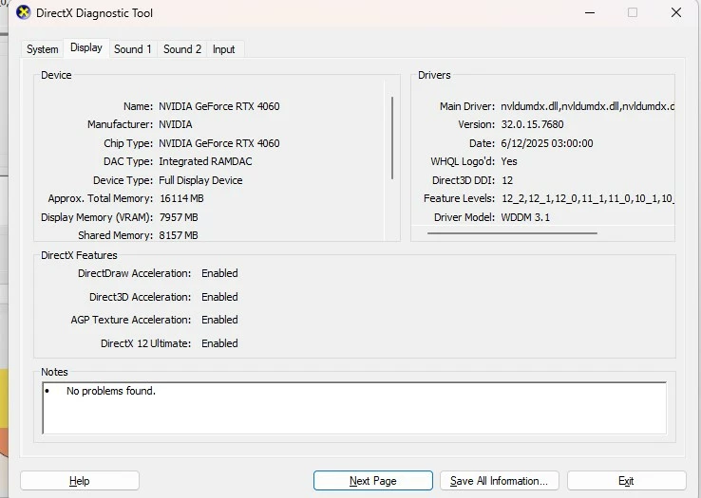701x498 pixels.
Task: Click the Main Driver nvldumdx.dll value
Action: (587, 106)
